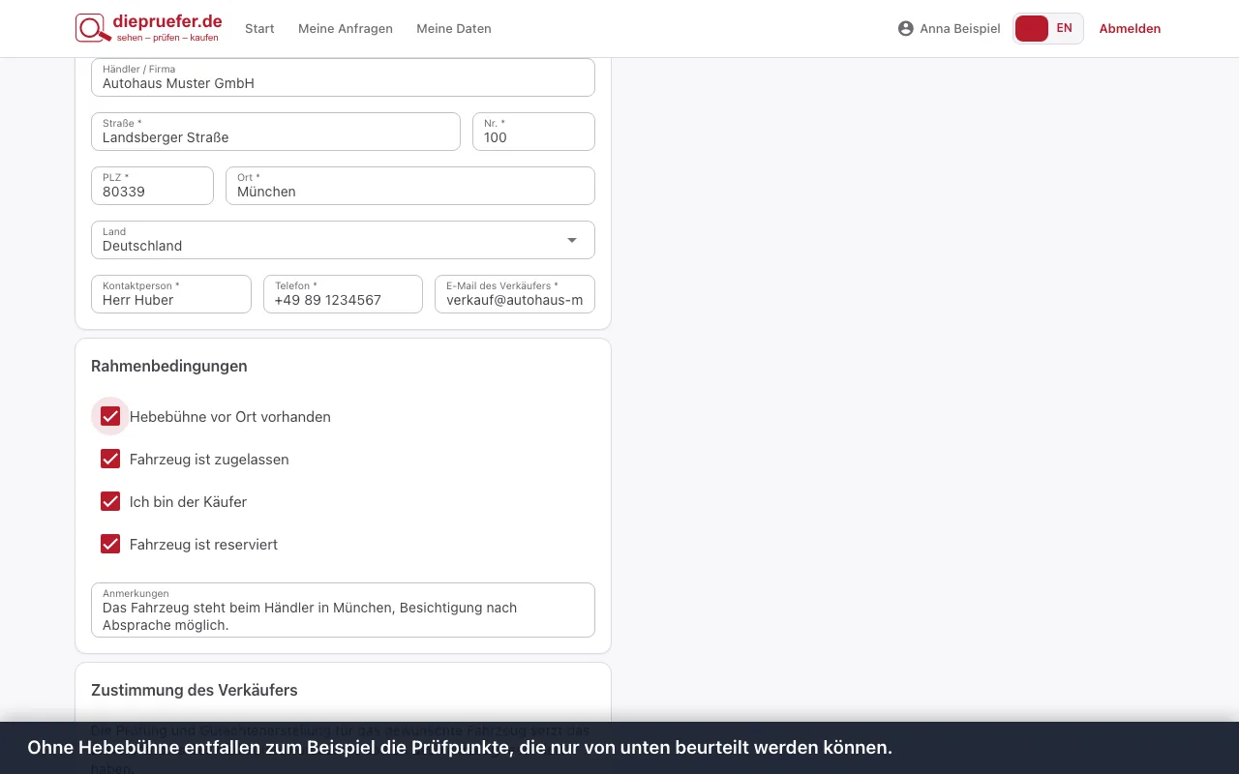Edit the Händler / Firma field
The width and height of the screenshot is (1239, 774).
pyautogui.click(x=343, y=77)
